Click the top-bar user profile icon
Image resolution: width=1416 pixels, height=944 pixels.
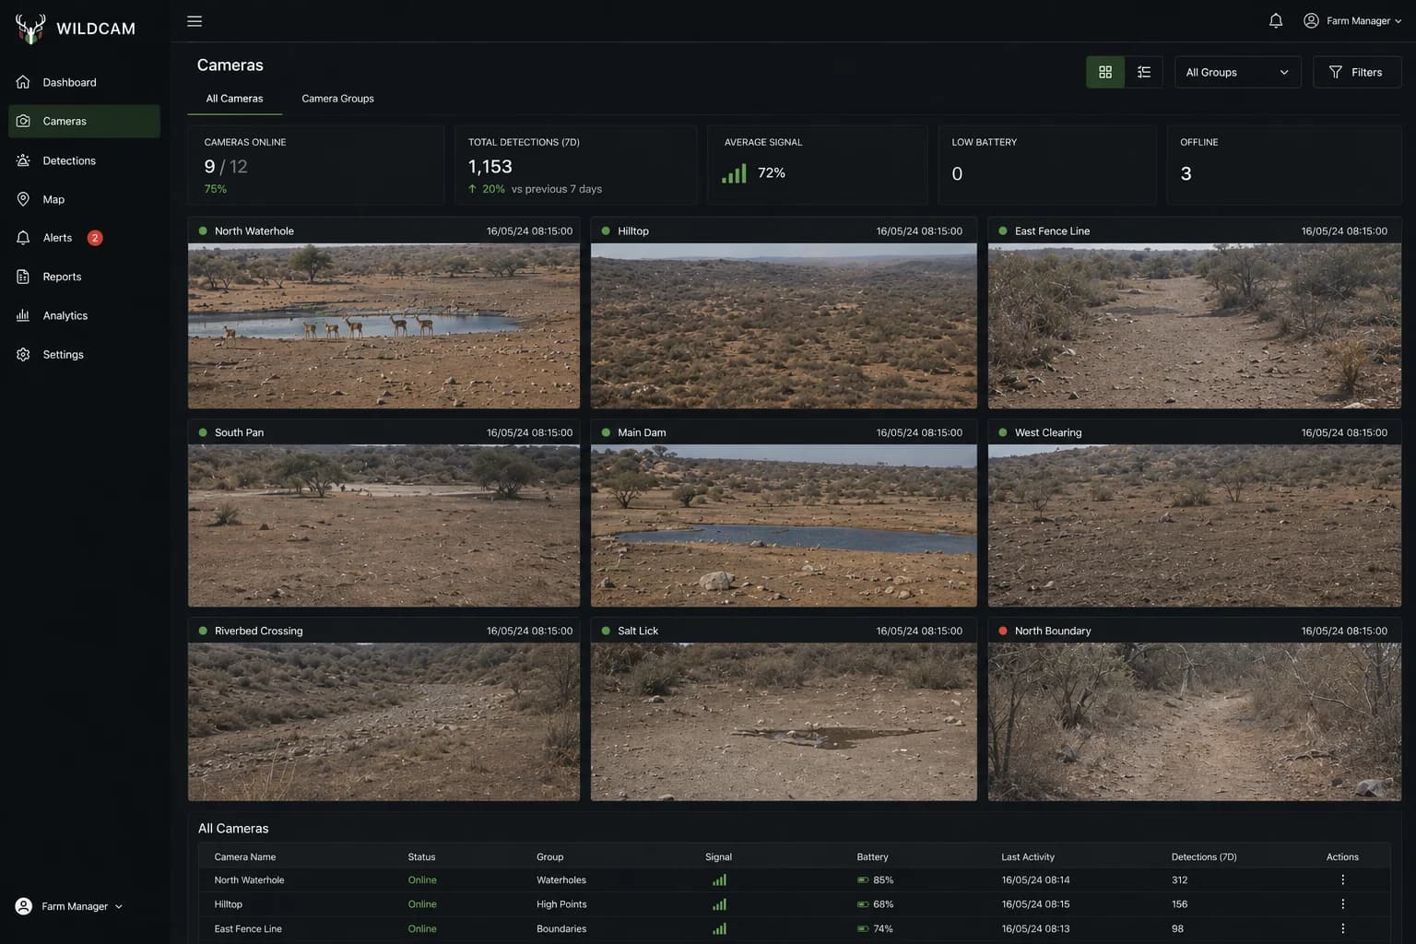tap(1311, 20)
